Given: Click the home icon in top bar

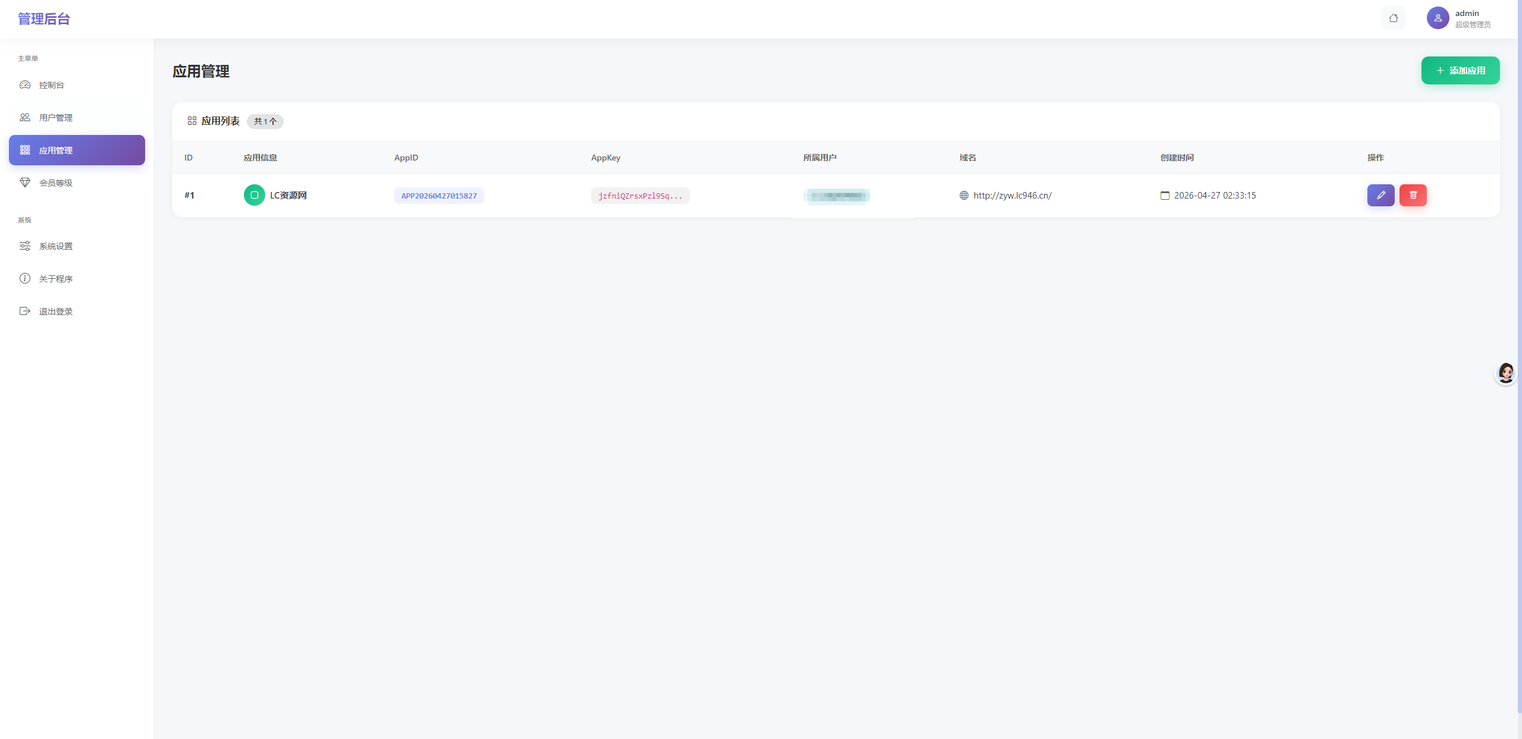Looking at the screenshot, I should tap(1393, 18).
